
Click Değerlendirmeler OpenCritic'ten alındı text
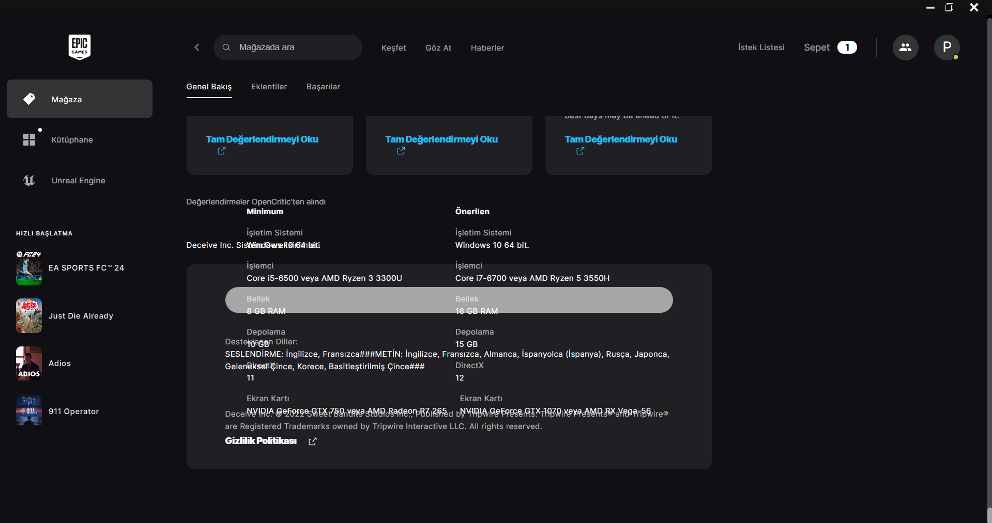(256, 202)
